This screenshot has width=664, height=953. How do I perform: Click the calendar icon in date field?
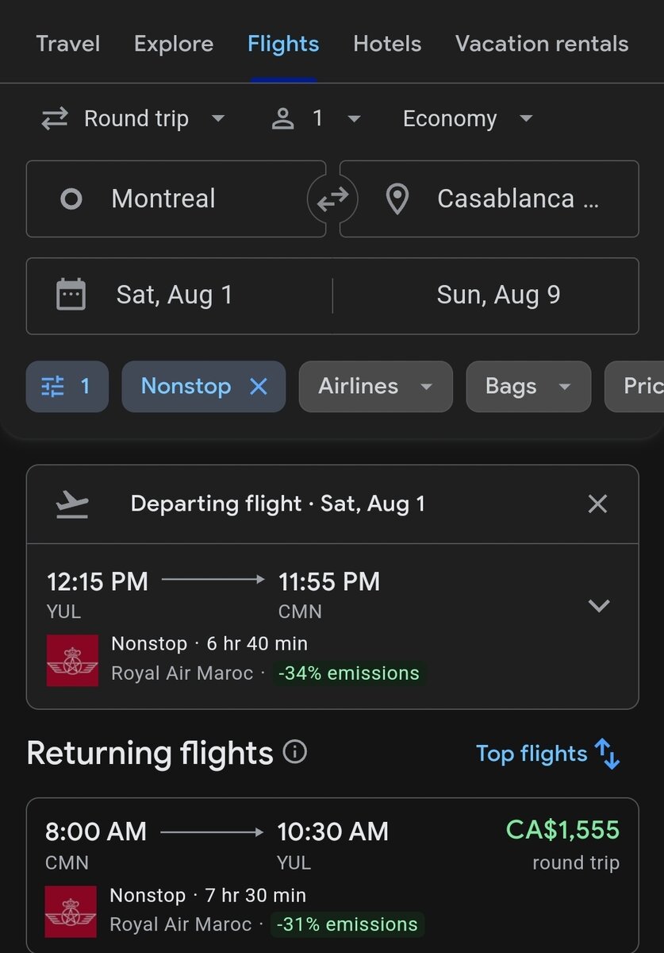(x=71, y=295)
